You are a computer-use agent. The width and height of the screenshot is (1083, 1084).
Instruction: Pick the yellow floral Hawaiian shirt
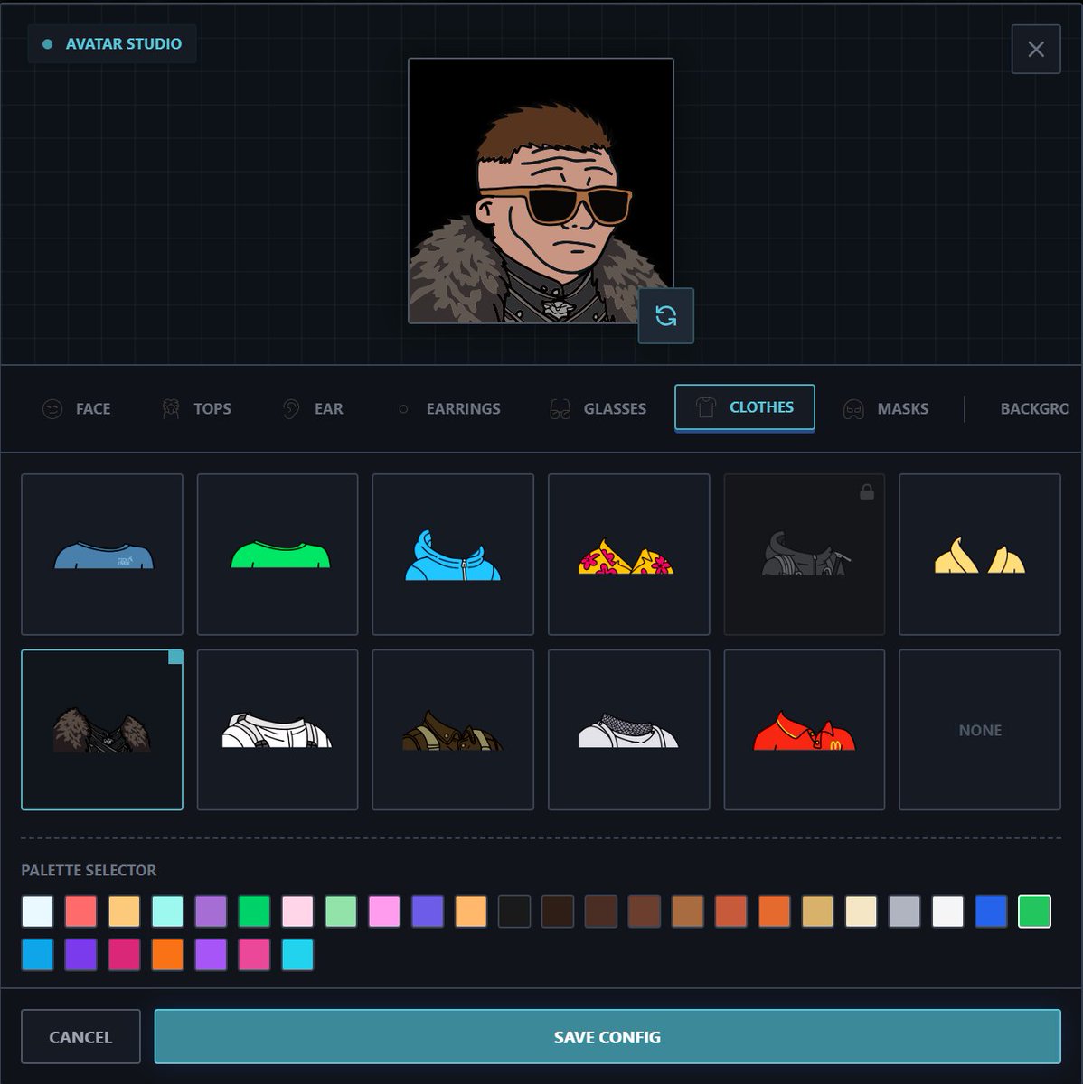click(x=628, y=555)
